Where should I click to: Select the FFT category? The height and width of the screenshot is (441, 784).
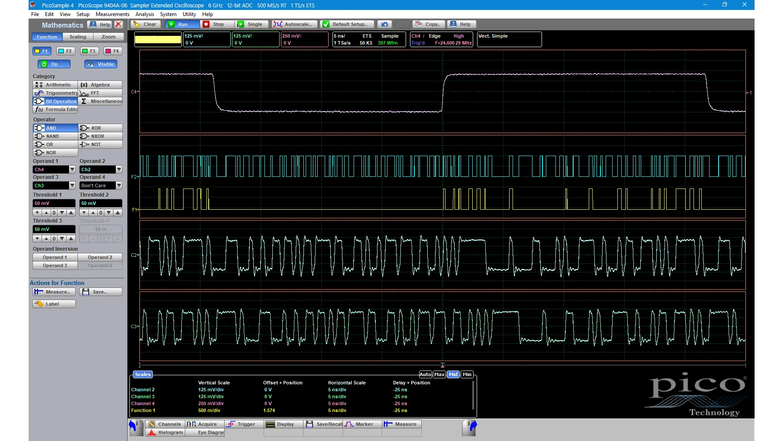pos(100,93)
